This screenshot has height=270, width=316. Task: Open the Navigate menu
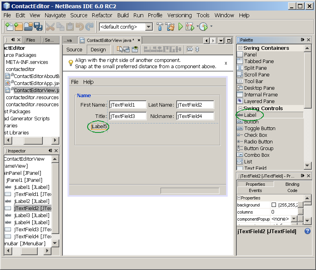[55, 15]
